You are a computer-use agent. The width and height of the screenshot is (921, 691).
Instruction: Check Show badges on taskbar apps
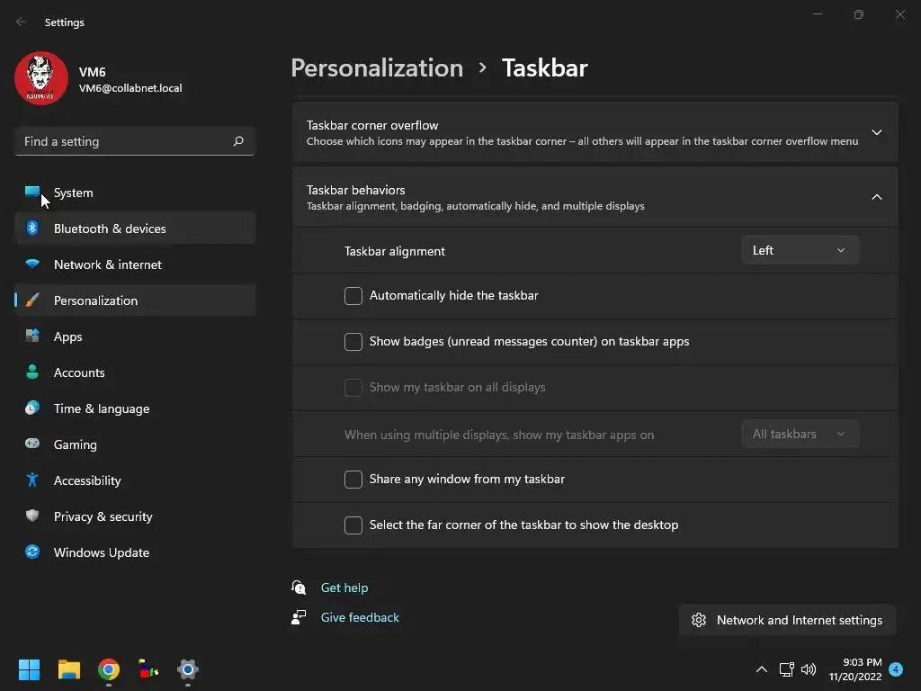click(353, 342)
